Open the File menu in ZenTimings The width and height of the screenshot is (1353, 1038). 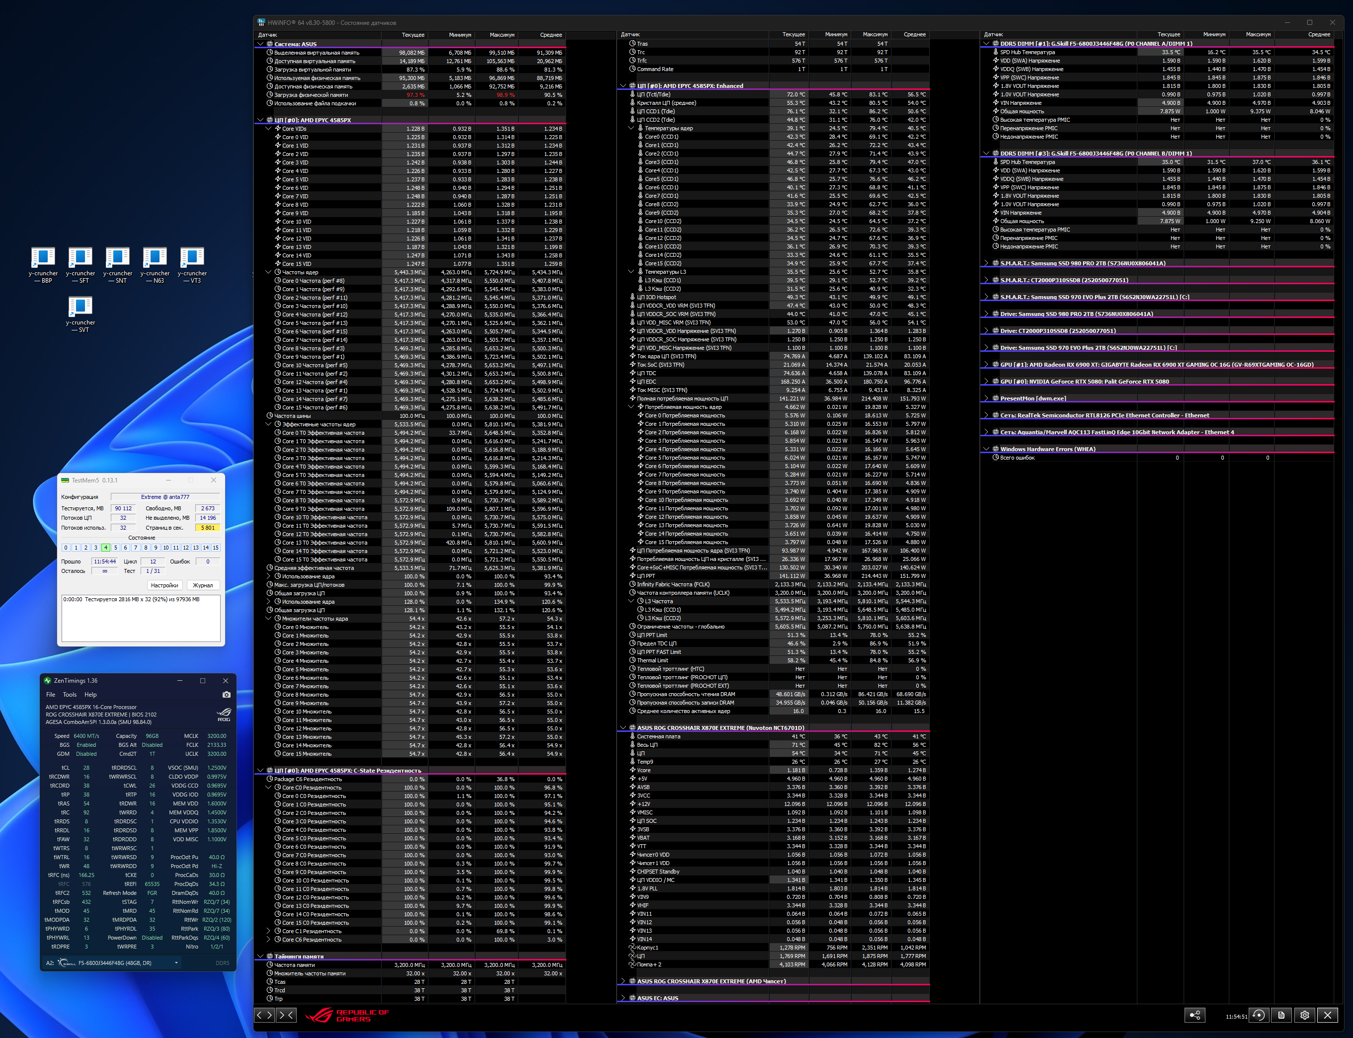click(51, 695)
